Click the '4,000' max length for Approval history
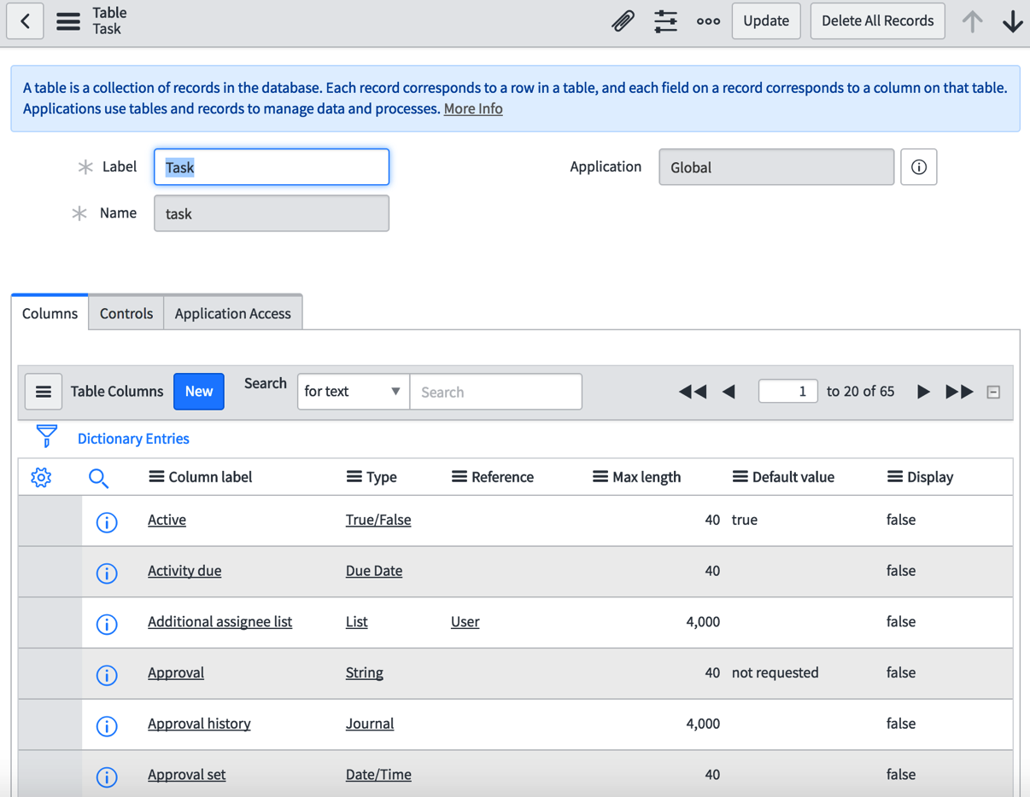1030x797 pixels. [x=703, y=724]
